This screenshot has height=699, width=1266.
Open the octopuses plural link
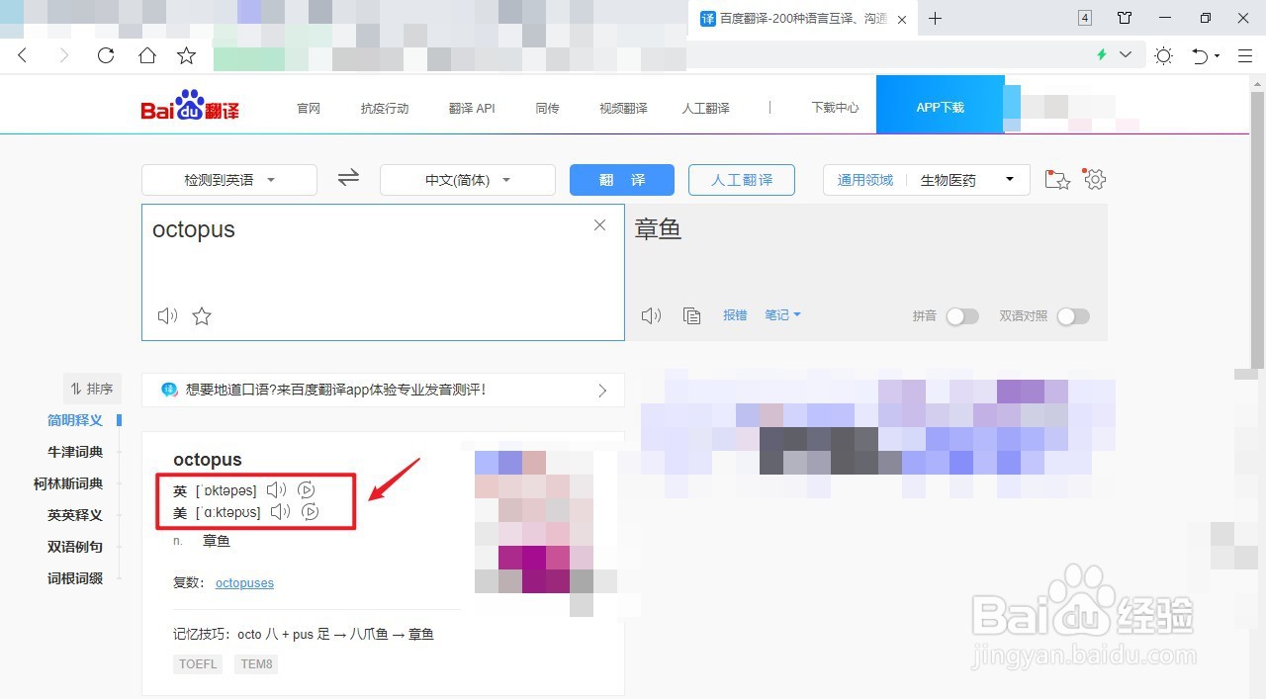244,583
